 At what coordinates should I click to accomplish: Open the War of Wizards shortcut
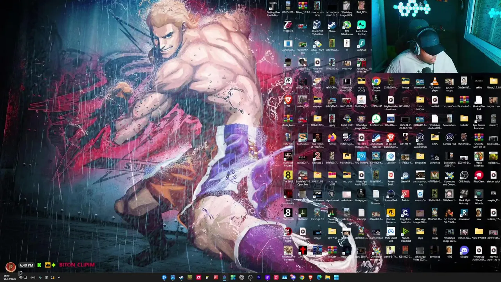[479, 197]
